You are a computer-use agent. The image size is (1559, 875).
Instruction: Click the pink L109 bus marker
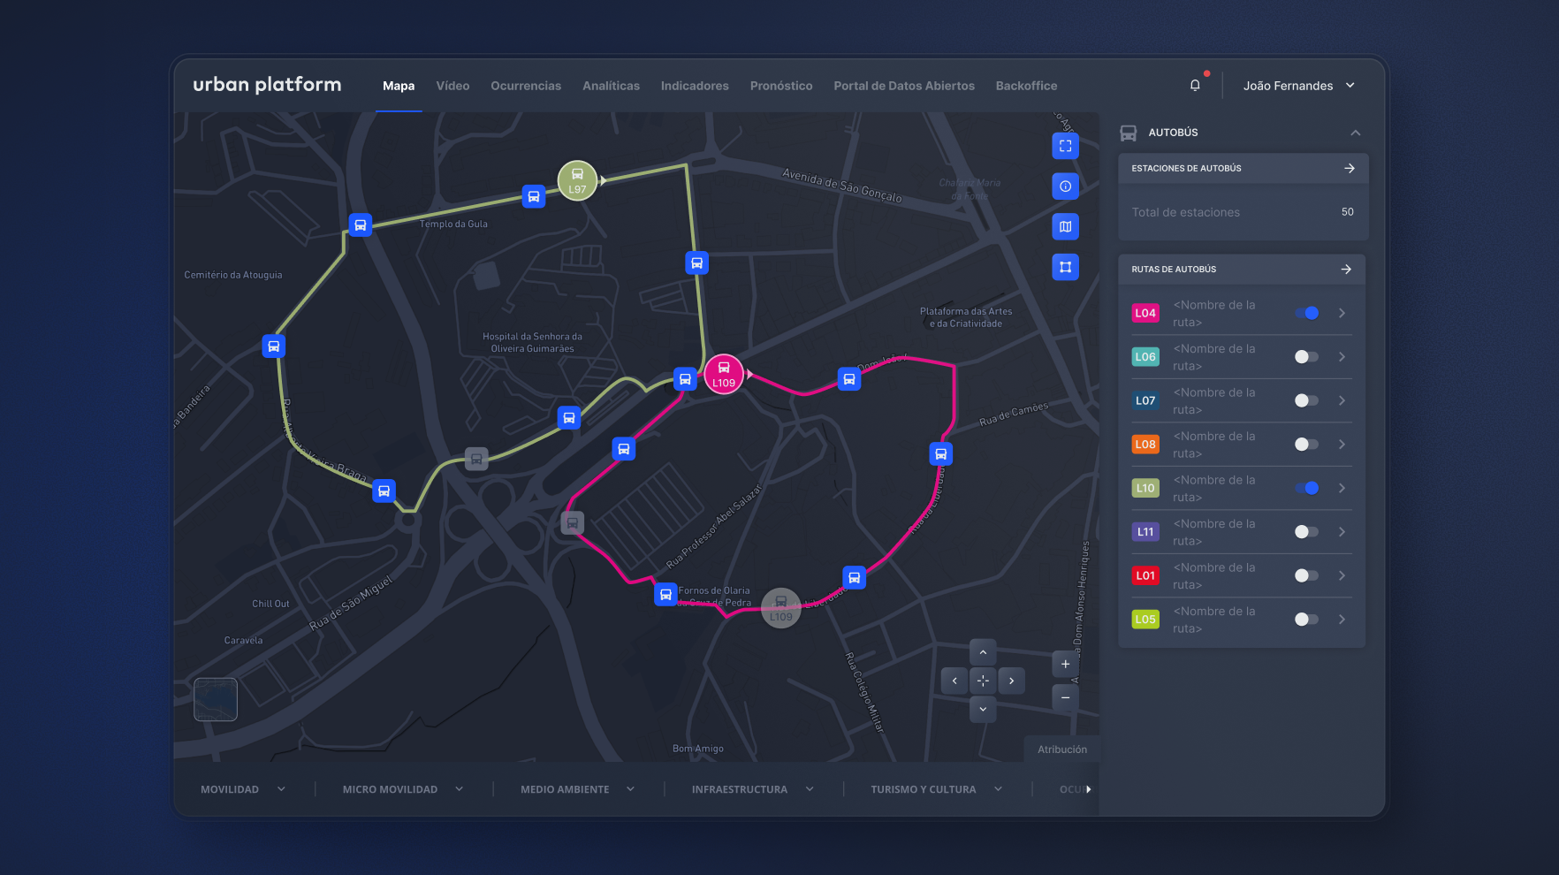point(723,374)
